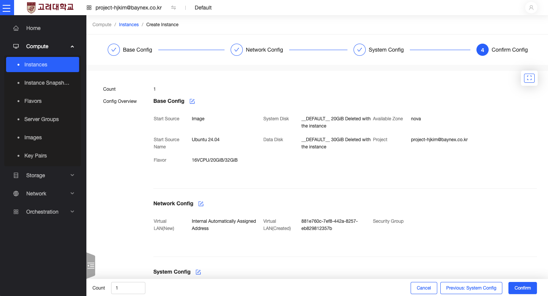The width and height of the screenshot is (548, 296).
Task: Go back via Previous: System Config button
Action: 471,288
